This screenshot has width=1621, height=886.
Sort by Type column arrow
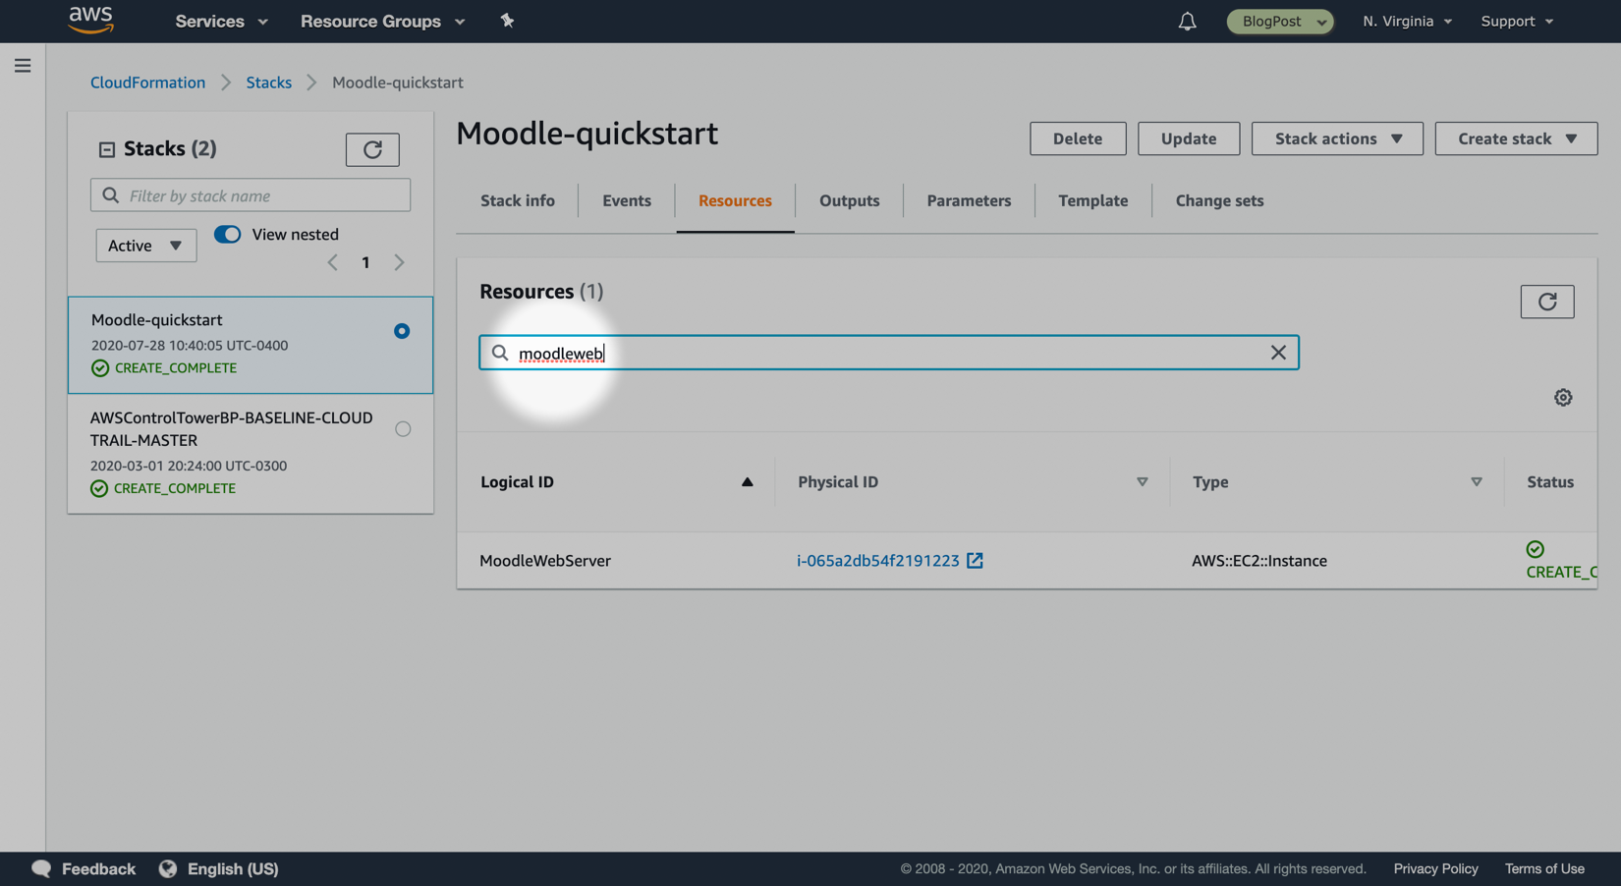point(1476,482)
